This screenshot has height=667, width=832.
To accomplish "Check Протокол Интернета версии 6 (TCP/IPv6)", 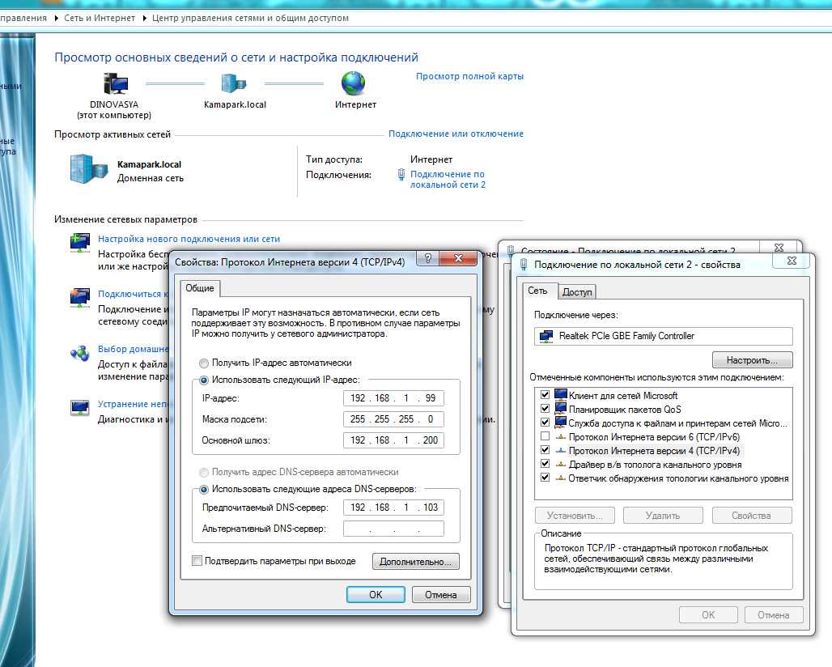I will (x=545, y=436).
